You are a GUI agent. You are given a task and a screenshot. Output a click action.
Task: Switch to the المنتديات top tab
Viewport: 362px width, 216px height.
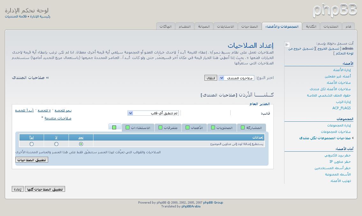[331, 26]
